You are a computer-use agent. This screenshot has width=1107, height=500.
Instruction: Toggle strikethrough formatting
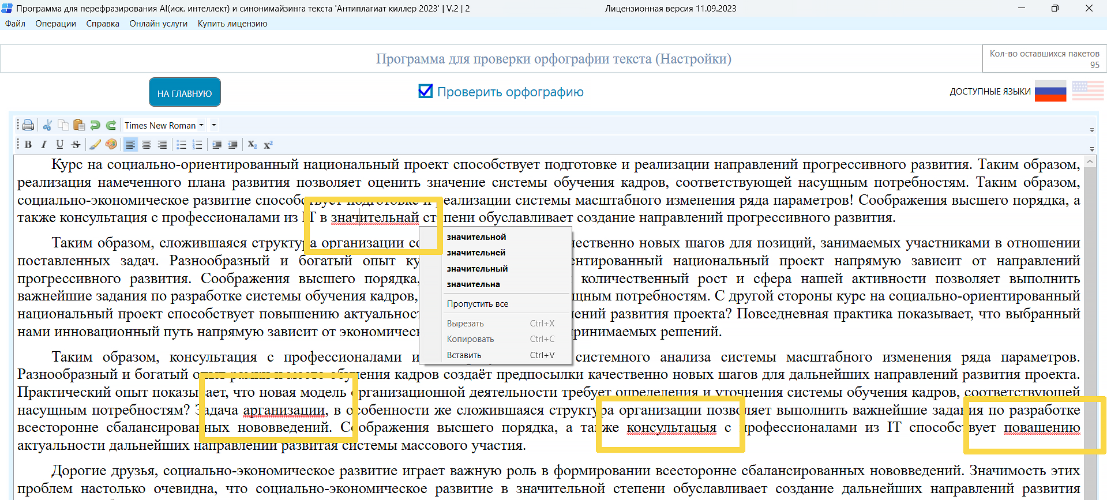coord(76,144)
